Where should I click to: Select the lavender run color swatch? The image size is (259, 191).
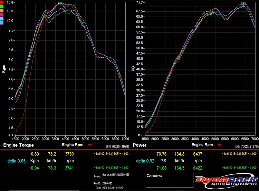(x=2, y=23)
